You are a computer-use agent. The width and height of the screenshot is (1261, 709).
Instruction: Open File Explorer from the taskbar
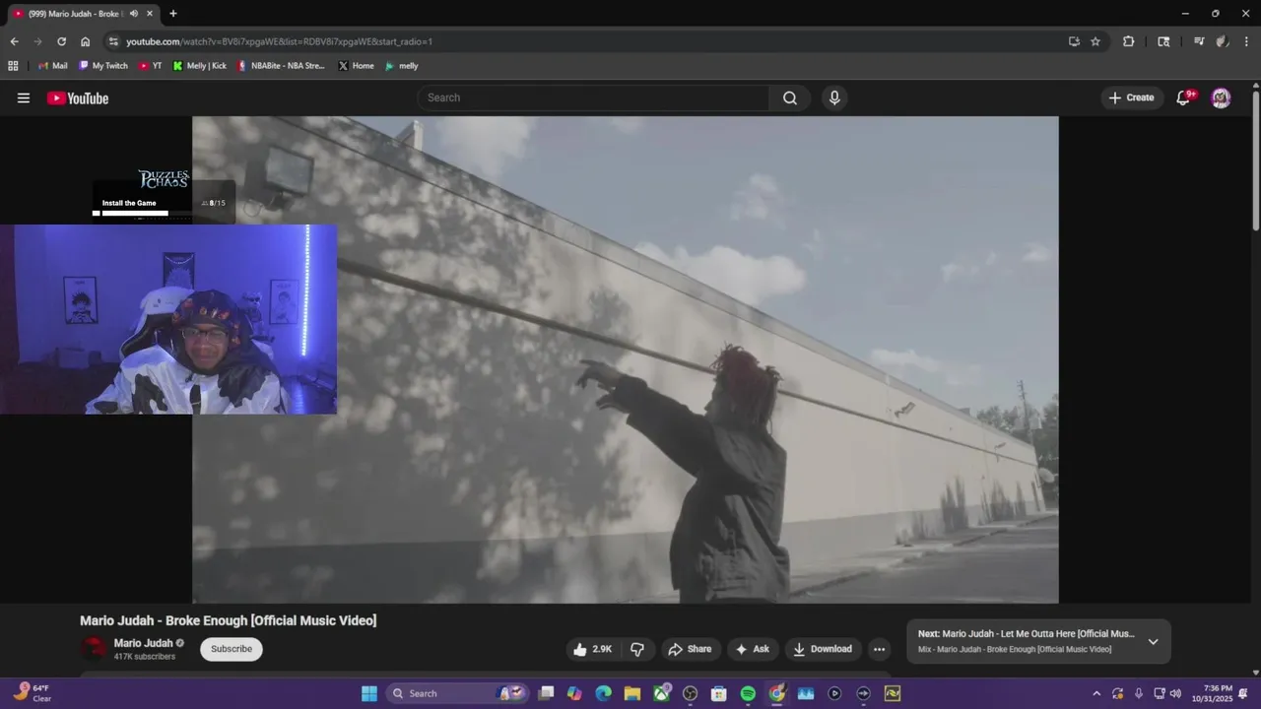point(631,693)
